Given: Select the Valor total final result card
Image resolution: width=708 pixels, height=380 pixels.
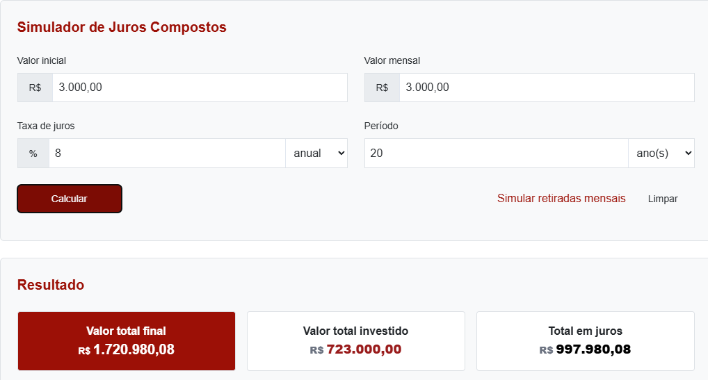Looking at the screenshot, I should (127, 340).
